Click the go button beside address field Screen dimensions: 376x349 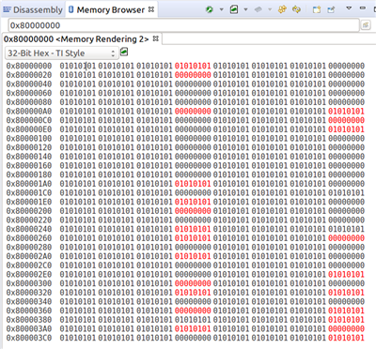[x=366, y=25]
